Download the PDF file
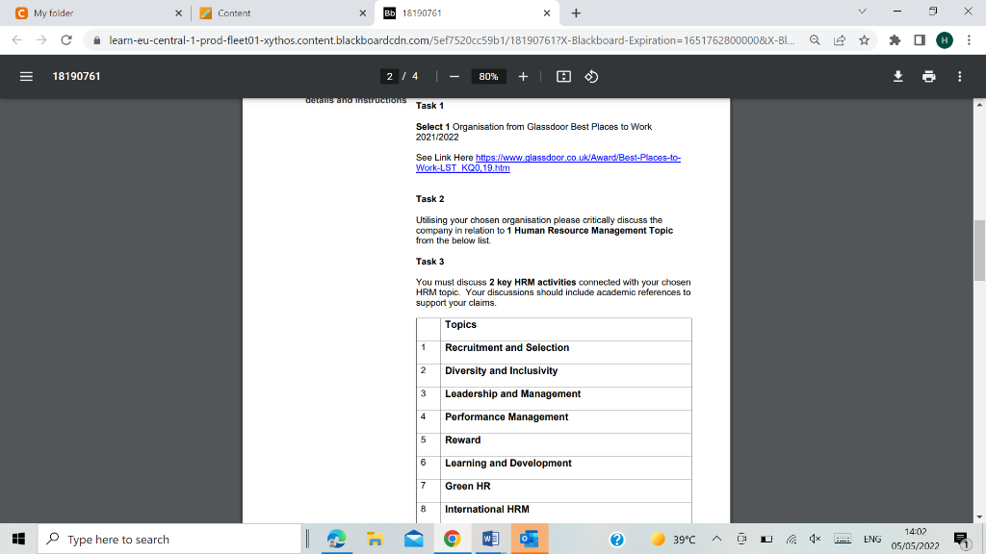The height and width of the screenshot is (554, 986). (x=898, y=76)
